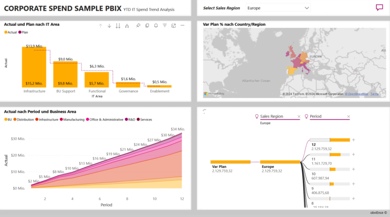Open the map Terms link
Screen dimensions: 390x217
point(374,94)
